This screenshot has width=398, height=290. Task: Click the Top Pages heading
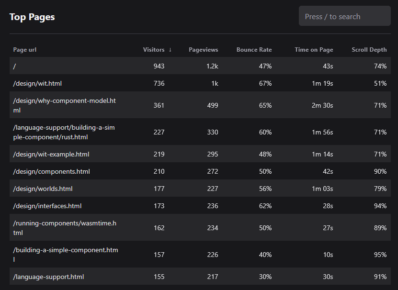[x=32, y=17]
